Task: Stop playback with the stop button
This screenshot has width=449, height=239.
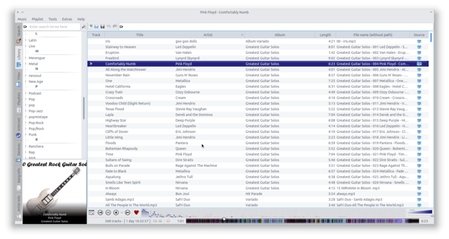Action: [116, 213]
